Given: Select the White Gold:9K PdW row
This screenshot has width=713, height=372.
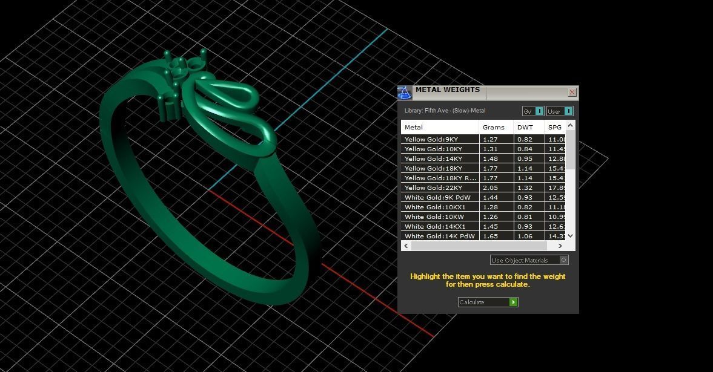Looking at the screenshot, I should tap(483, 197).
